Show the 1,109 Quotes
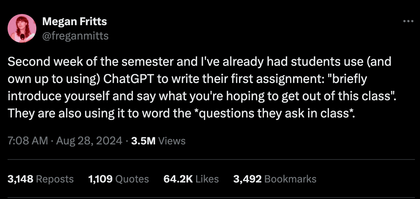Image resolution: width=420 pixels, height=199 pixels. click(x=118, y=179)
